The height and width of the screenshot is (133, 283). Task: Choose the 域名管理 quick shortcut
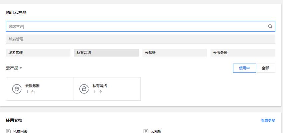(38, 53)
